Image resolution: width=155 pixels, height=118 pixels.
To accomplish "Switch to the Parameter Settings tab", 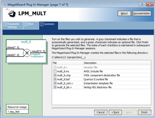I will (13, 25).
